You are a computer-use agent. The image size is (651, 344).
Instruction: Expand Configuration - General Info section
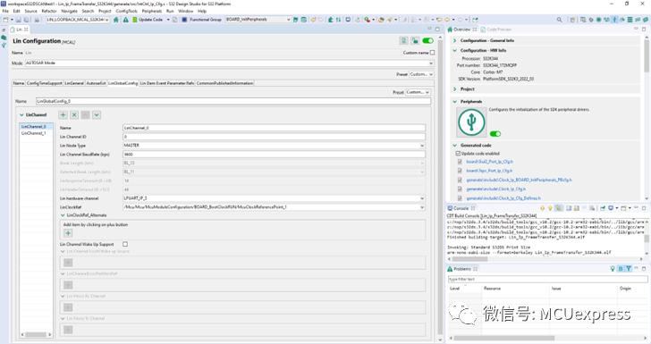tap(454, 41)
